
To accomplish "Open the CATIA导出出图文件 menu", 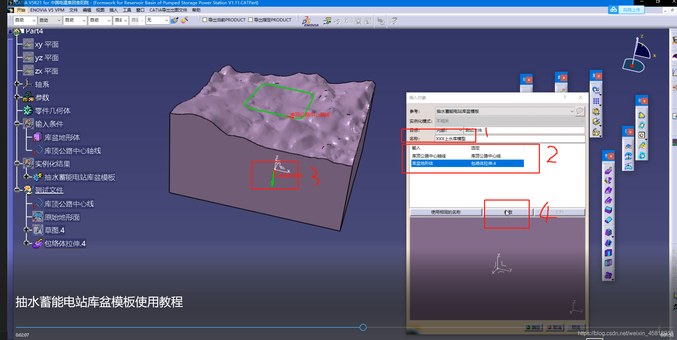I will [x=168, y=10].
